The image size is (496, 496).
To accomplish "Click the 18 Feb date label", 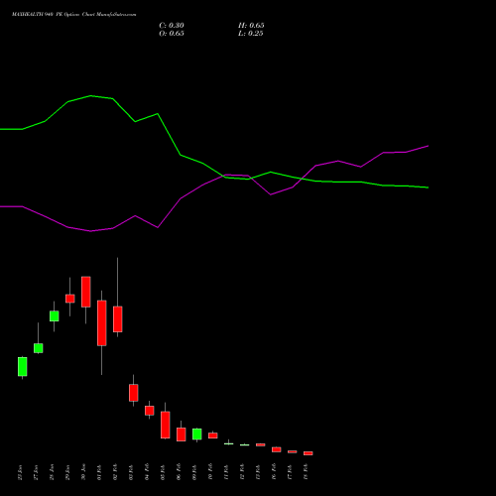I will [x=306, y=472].
